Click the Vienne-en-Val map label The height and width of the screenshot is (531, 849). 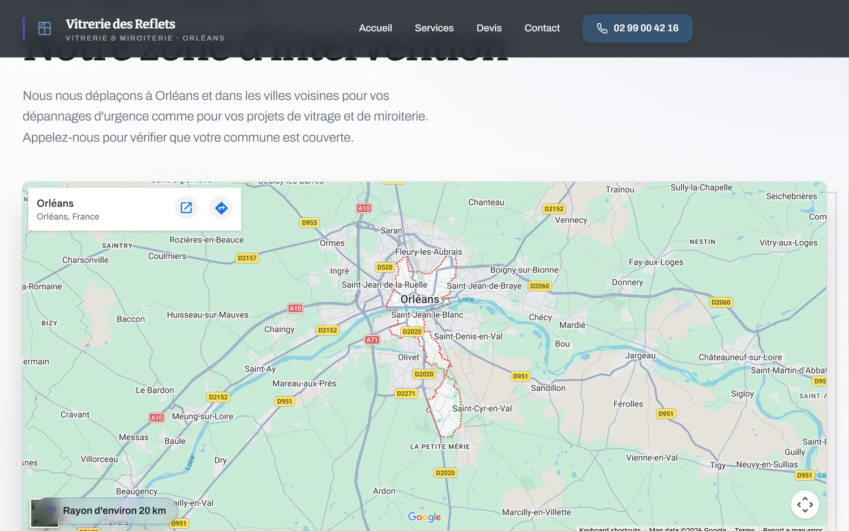[x=651, y=457]
